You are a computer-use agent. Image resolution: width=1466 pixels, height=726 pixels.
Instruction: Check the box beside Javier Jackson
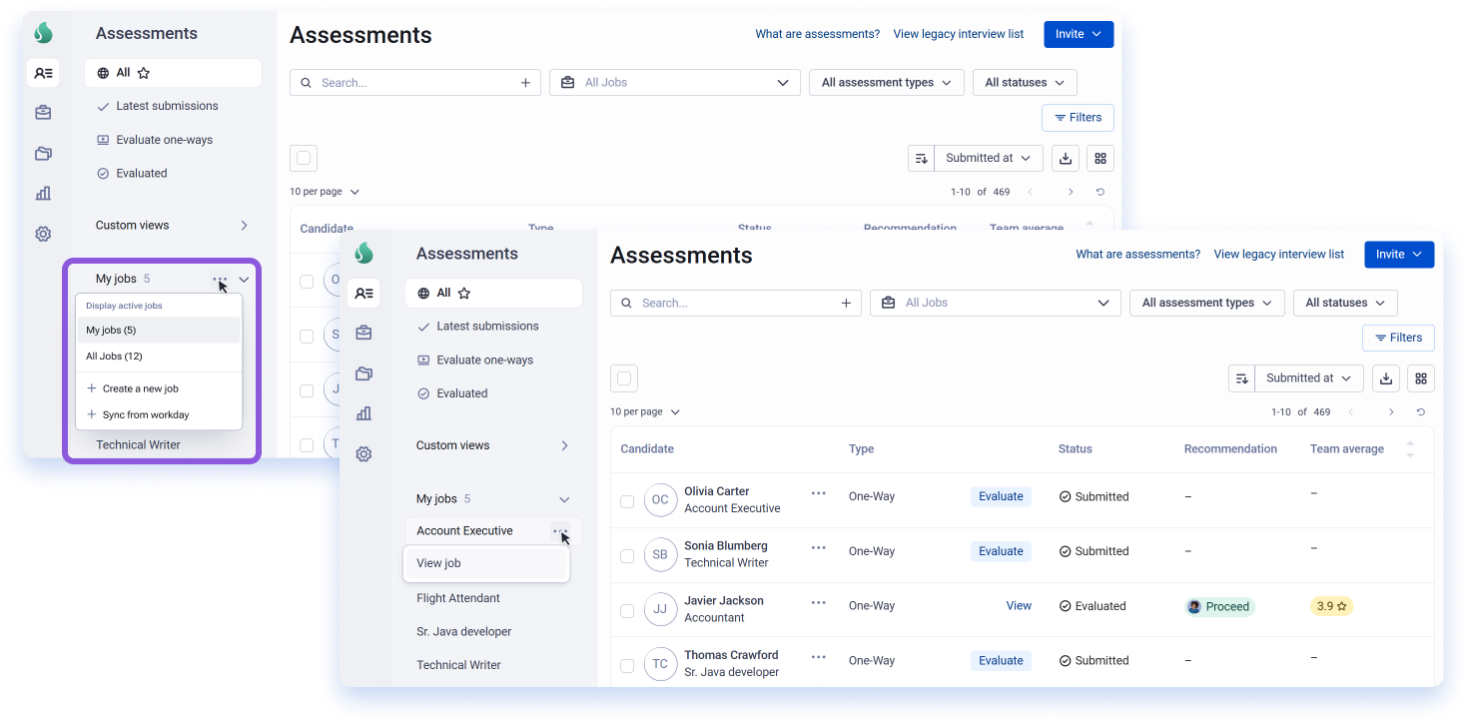pyautogui.click(x=627, y=611)
